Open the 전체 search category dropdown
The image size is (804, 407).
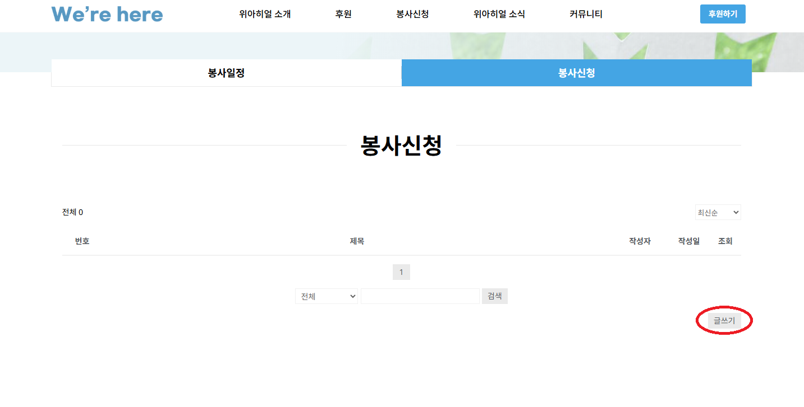(x=327, y=296)
